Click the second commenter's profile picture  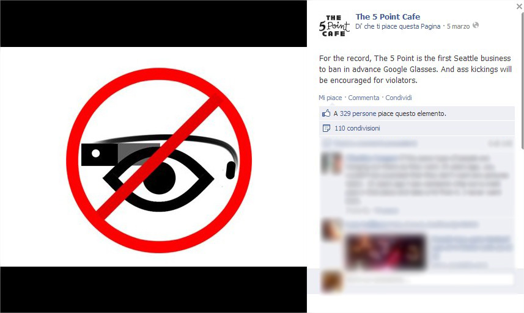click(331, 229)
